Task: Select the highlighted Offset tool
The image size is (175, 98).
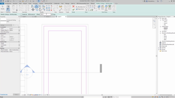Action: tap(36, 7)
